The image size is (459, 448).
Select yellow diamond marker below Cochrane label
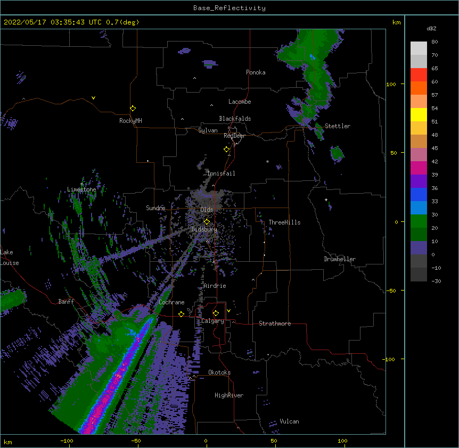(x=181, y=314)
